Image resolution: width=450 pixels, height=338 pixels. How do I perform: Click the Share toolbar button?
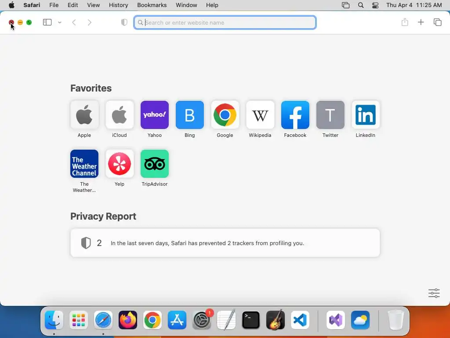405,22
